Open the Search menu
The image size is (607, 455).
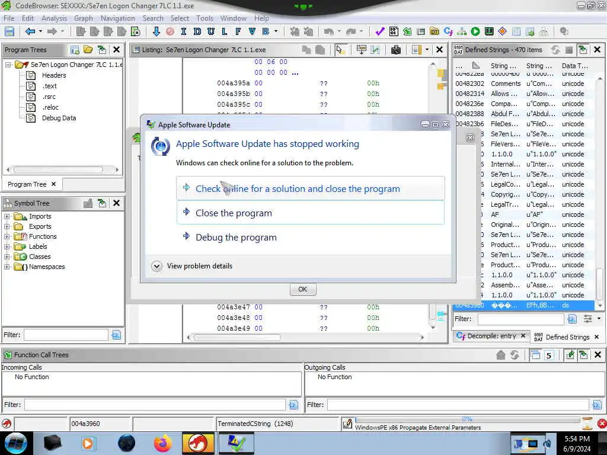(x=153, y=18)
